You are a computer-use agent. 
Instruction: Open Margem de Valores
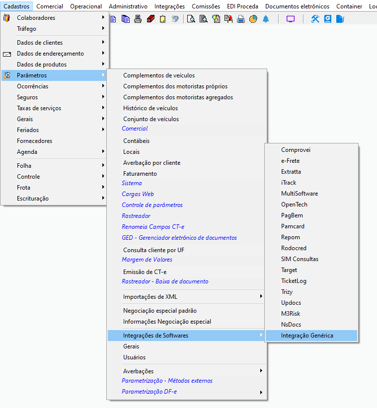(147, 260)
